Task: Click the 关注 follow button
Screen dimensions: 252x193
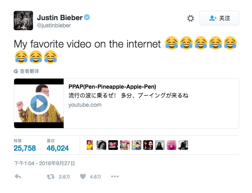Action: [219, 18]
